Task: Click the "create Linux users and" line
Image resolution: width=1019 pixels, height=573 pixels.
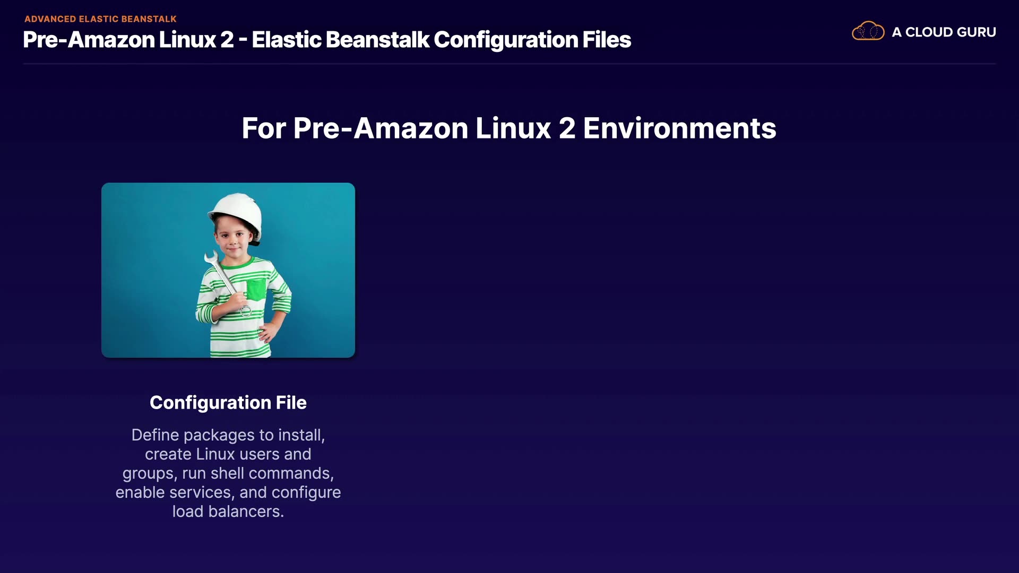Action: pos(228,454)
